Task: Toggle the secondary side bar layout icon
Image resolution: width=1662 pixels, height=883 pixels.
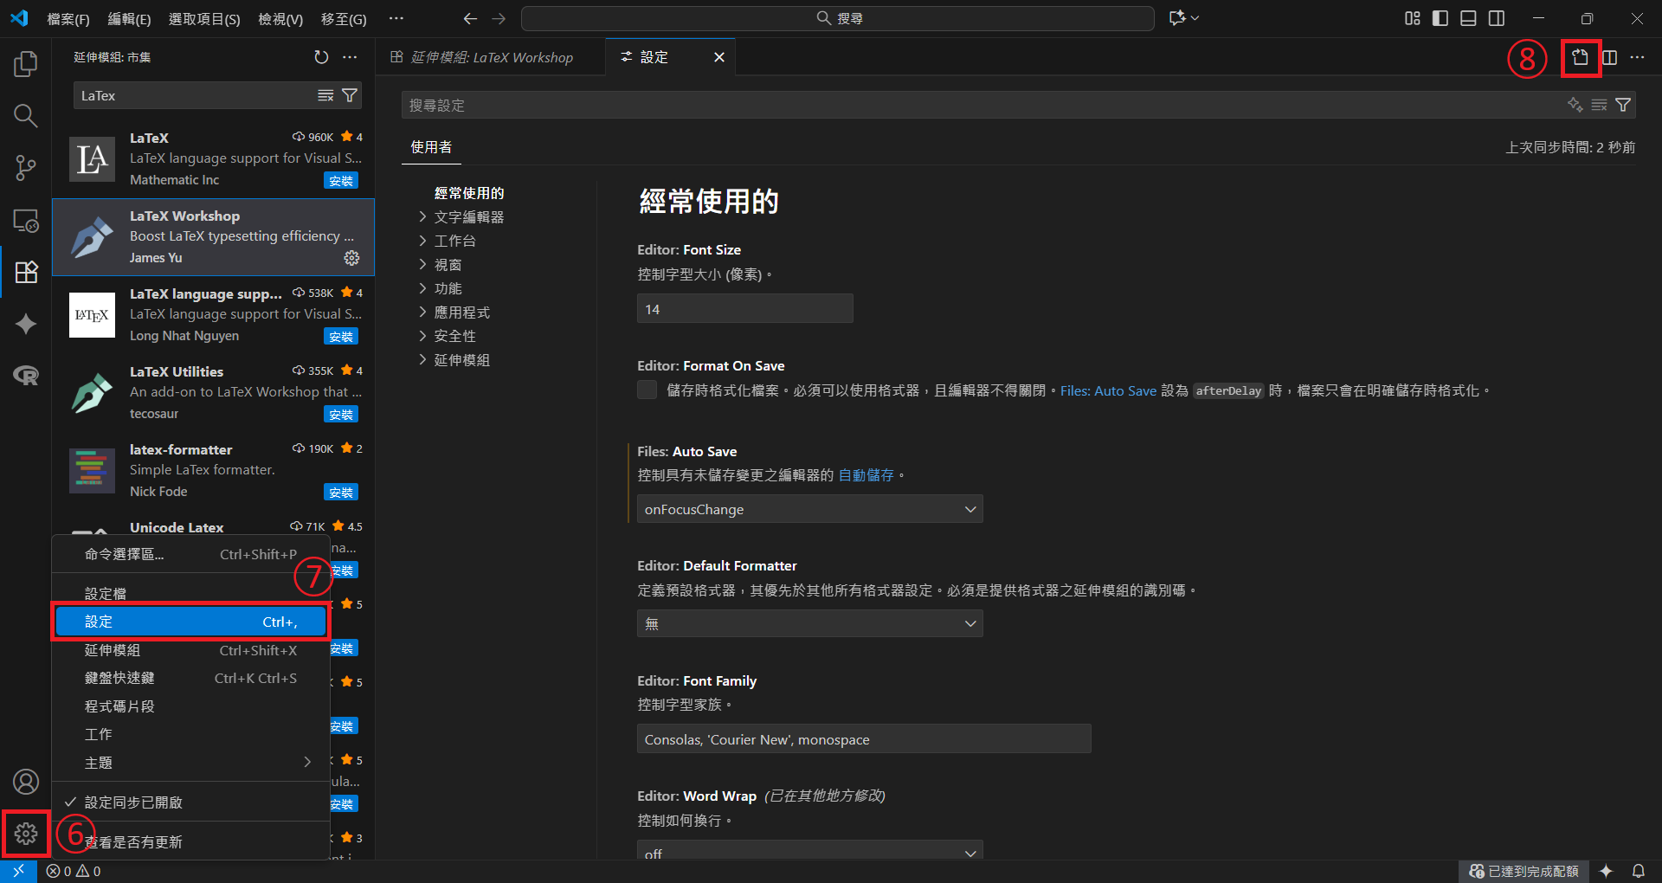Action: (1497, 18)
